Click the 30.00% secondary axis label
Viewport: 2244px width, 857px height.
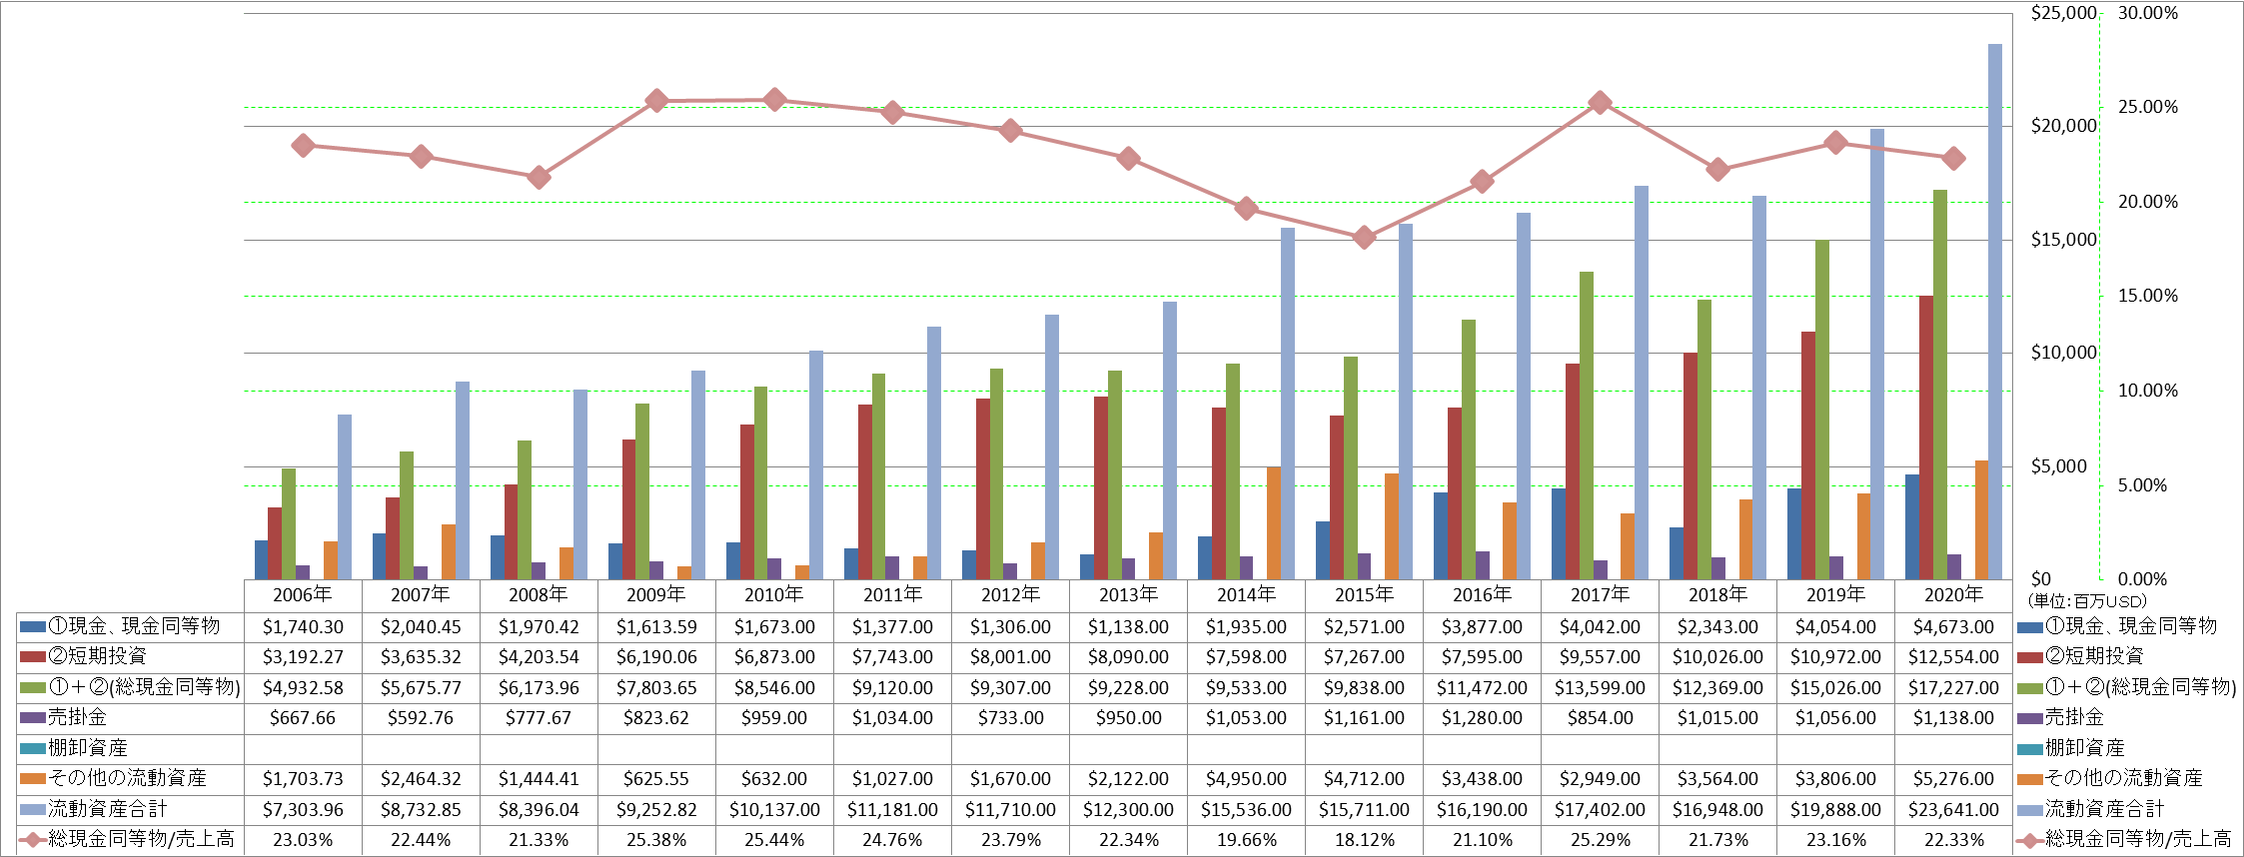pos(2148,13)
